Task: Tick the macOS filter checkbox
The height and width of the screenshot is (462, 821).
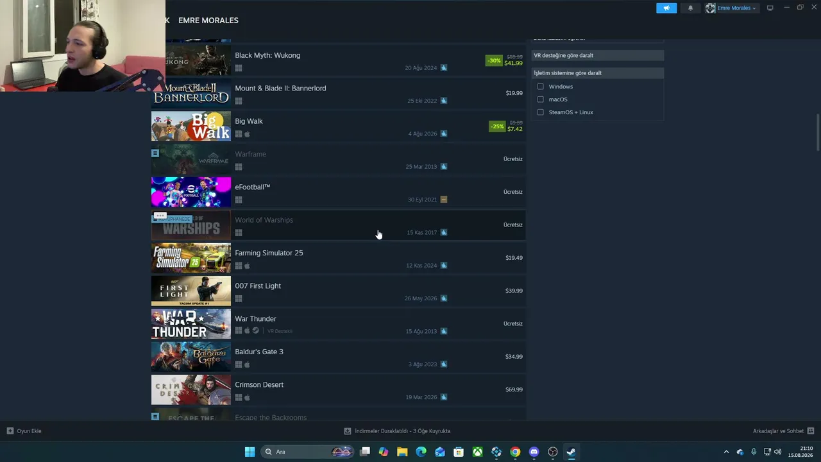Action: pos(541,99)
